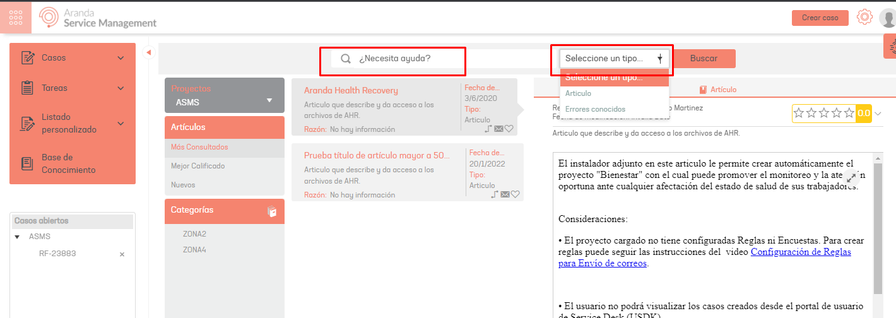The height and width of the screenshot is (318, 896).
Task: Share the Aranda Health Recovery article
Action: (x=488, y=129)
